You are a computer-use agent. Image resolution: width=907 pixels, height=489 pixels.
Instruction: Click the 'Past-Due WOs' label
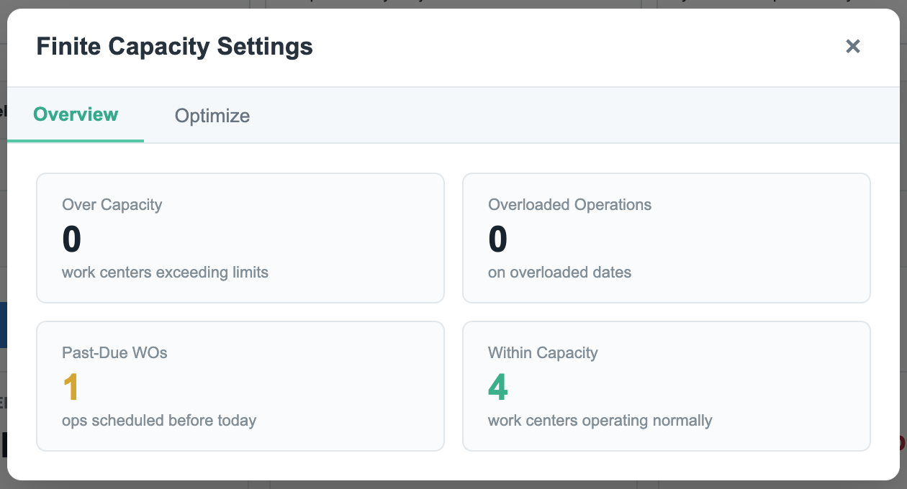point(115,353)
